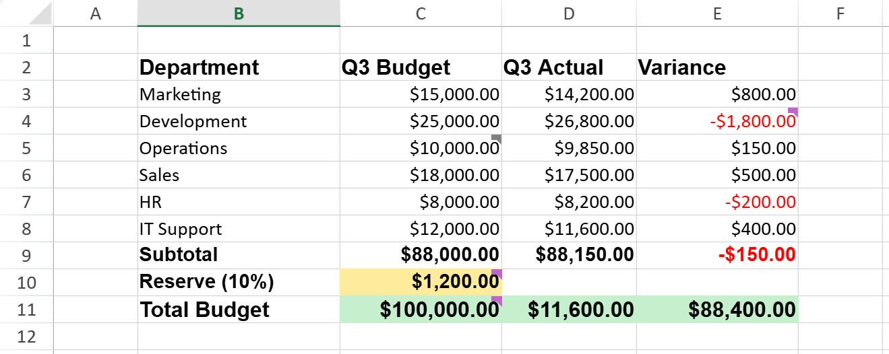The image size is (889, 354).
Task: Select column B header
Action: pos(239,13)
